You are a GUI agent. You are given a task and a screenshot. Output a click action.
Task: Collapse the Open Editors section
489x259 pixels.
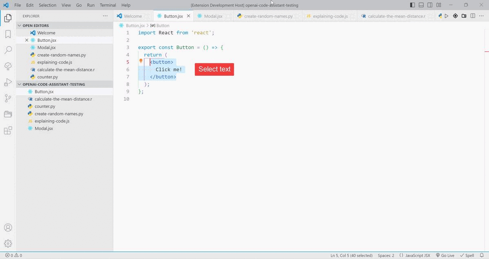(x=35, y=25)
